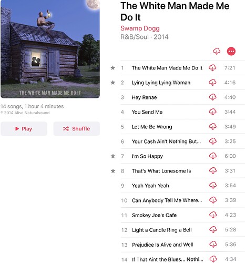Click the album cover artwork
245x263 pixels.
tap(50, 49)
